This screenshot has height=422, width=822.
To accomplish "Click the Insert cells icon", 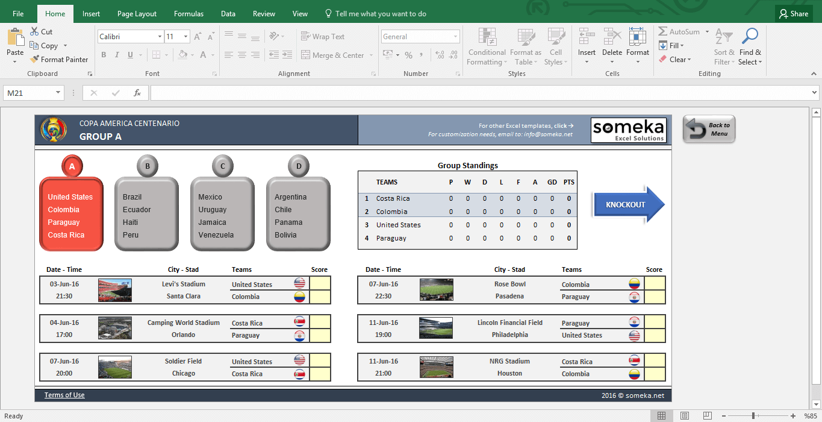I will coord(586,37).
